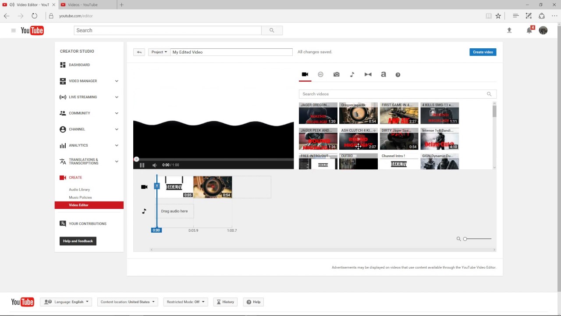Select the FREE INTRO/OUT thumbnail

pyautogui.click(x=318, y=162)
